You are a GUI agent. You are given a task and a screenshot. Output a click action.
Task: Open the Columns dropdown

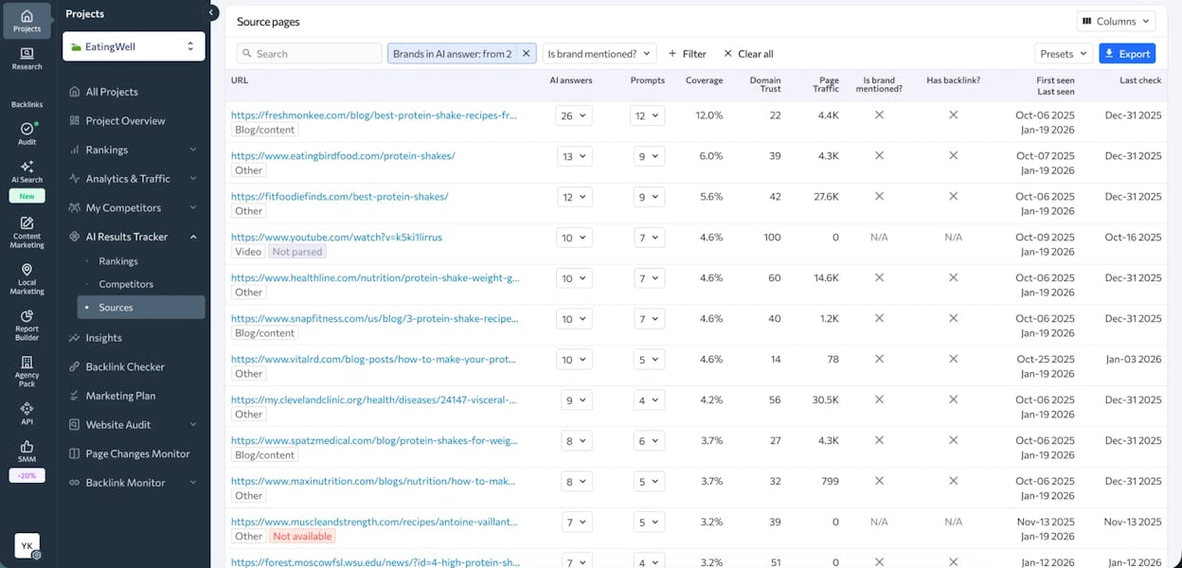(x=1116, y=21)
